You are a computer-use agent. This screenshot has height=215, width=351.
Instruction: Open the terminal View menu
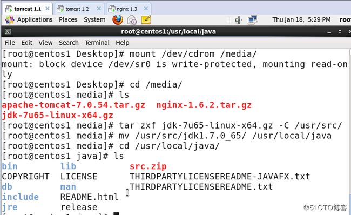click(x=45, y=43)
